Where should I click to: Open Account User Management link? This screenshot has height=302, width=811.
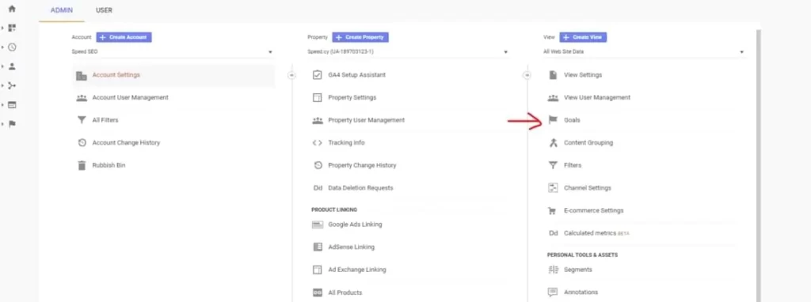[131, 97]
